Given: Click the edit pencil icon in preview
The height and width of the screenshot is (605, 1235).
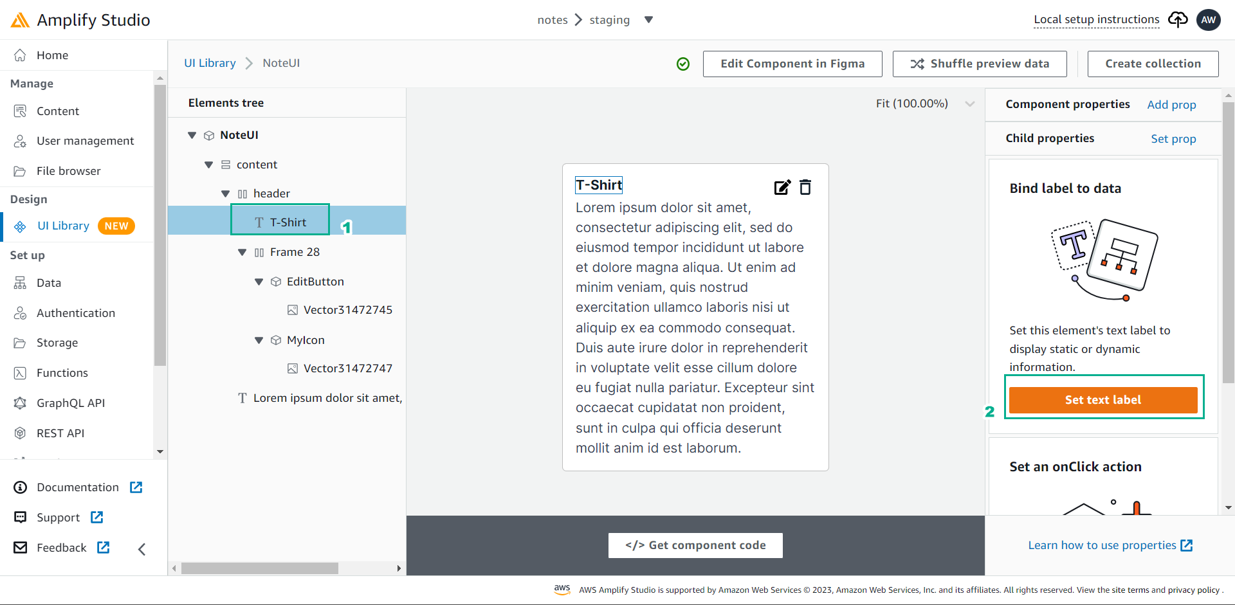Looking at the screenshot, I should [x=782, y=187].
